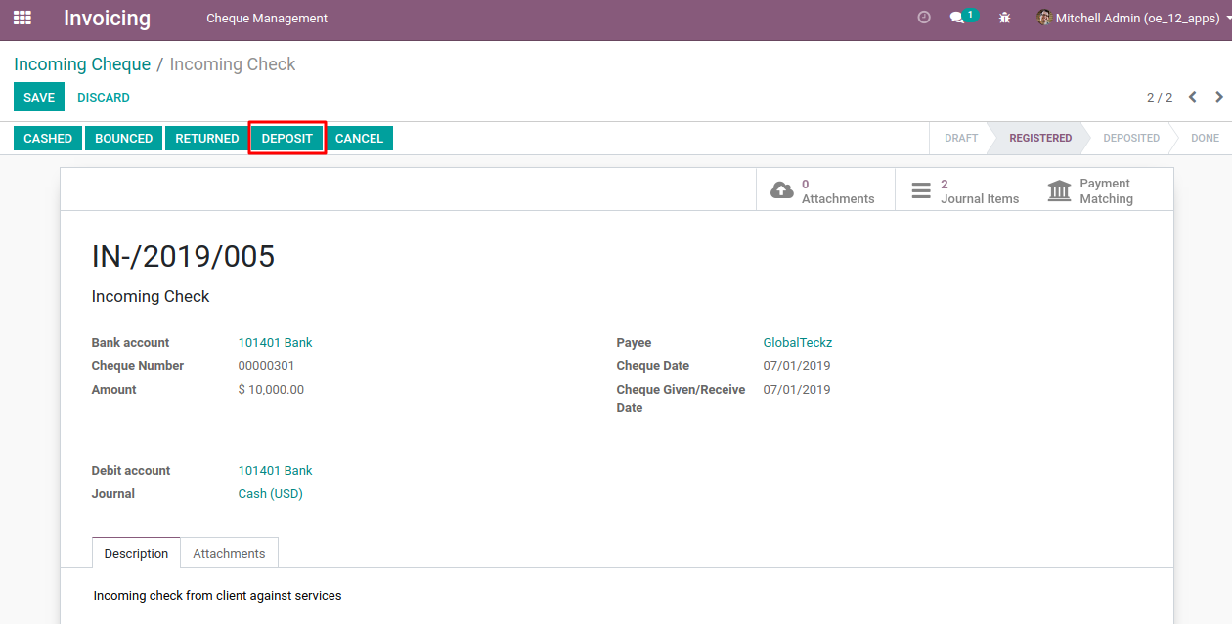
Task: Select the Deposited status stage
Action: click(x=1131, y=138)
